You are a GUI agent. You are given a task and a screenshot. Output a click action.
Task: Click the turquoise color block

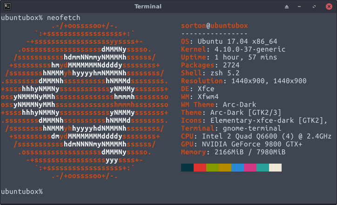point(263,168)
